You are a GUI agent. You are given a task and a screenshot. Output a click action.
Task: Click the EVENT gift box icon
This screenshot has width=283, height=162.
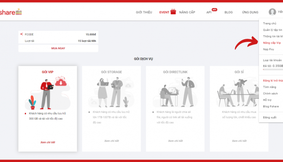point(173,12)
